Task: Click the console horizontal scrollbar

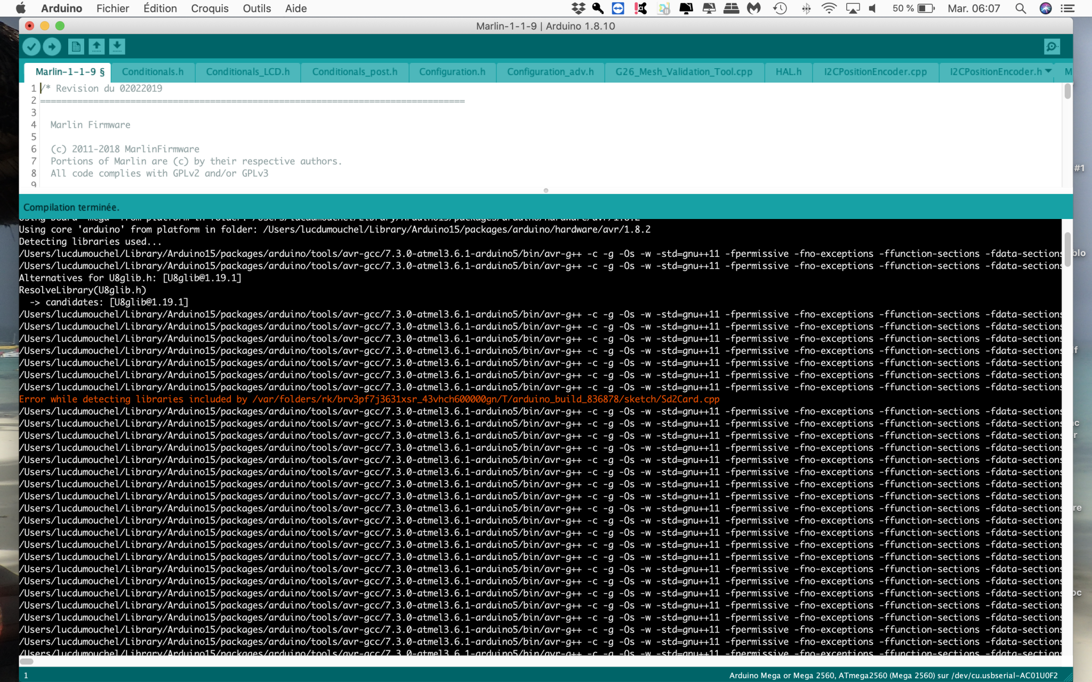Action: point(27,661)
